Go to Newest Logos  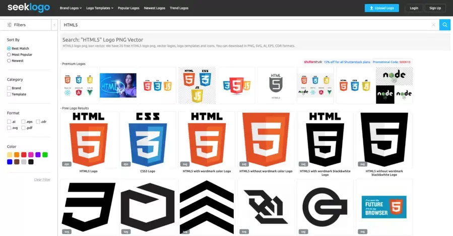pos(155,8)
